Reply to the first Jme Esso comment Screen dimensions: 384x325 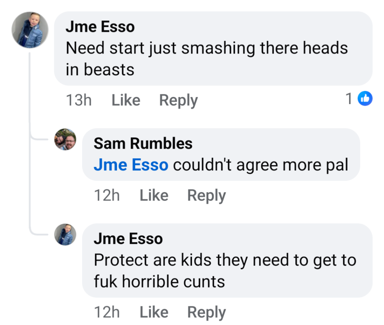(x=178, y=100)
